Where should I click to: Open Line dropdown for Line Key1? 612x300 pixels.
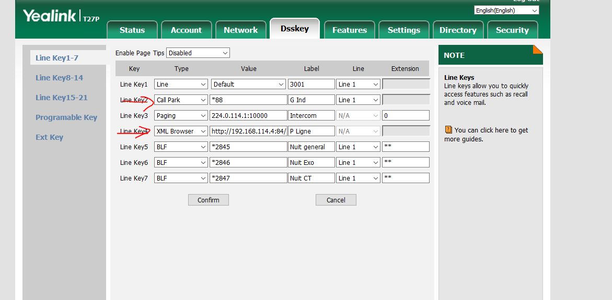358,84
